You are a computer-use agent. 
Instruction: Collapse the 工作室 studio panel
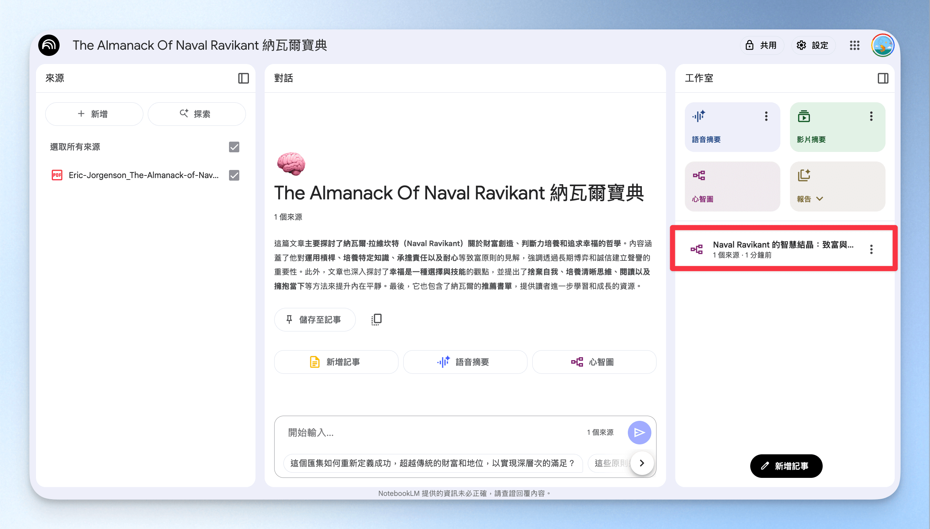pyautogui.click(x=883, y=78)
